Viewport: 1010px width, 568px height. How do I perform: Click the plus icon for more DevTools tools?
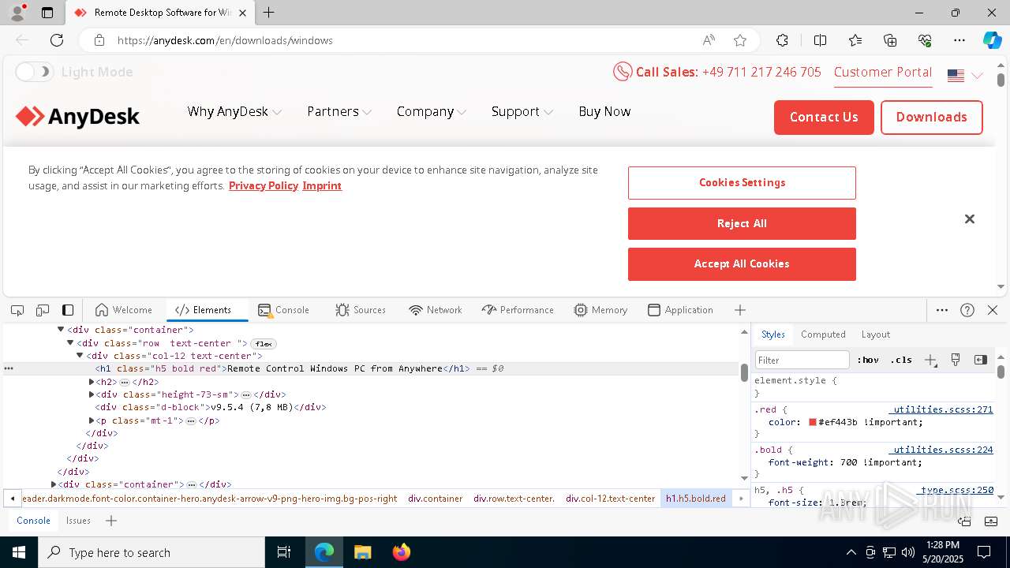pos(740,310)
